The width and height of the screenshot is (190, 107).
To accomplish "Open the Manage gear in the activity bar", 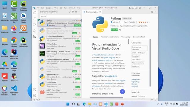I will pos(35,95).
